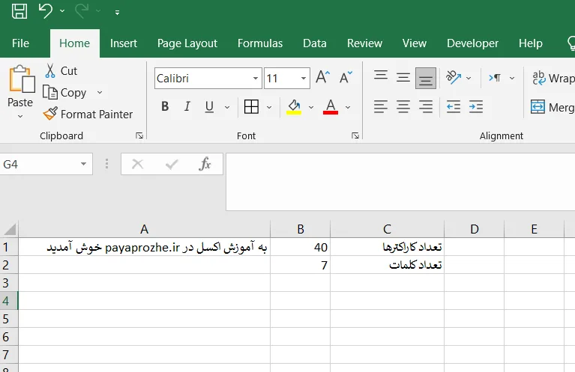
Task: Click Merge and Center
Action: (x=553, y=107)
